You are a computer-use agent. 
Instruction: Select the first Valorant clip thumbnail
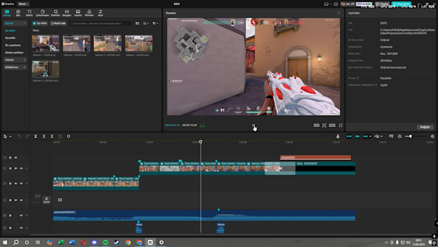46,43
